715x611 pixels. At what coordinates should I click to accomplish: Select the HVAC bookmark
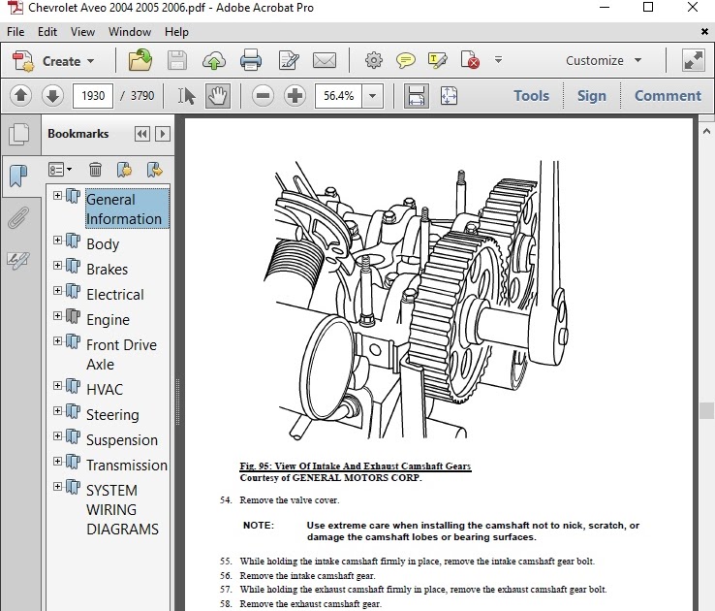[105, 389]
